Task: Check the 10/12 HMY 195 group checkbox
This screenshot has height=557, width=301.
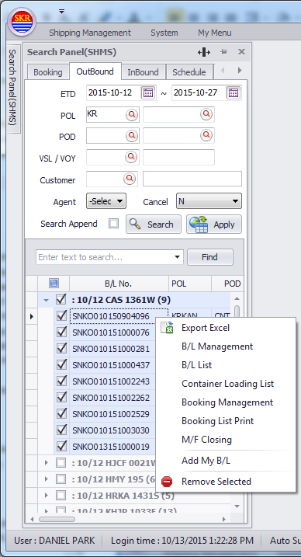Action: tap(61, 479)
